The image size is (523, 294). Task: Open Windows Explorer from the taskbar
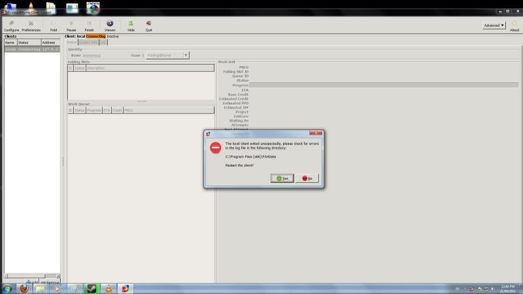tap(41, 288)
